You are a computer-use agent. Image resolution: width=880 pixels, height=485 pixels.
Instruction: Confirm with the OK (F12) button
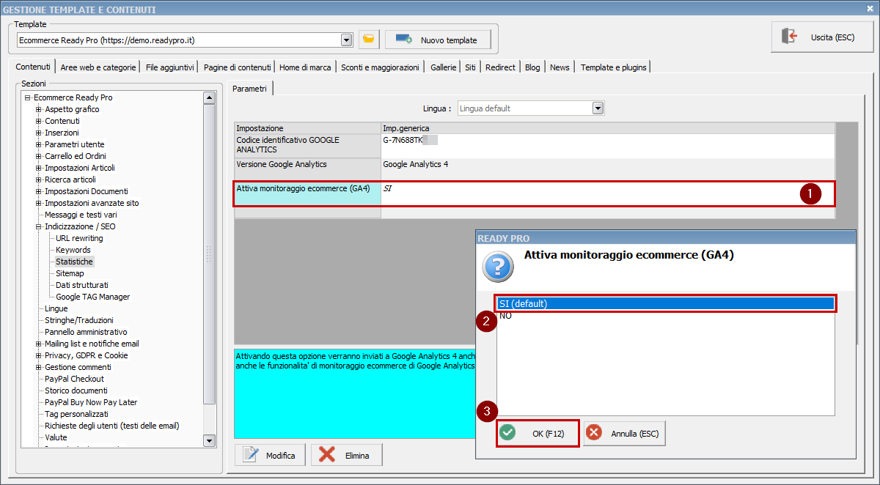point(538,434)
